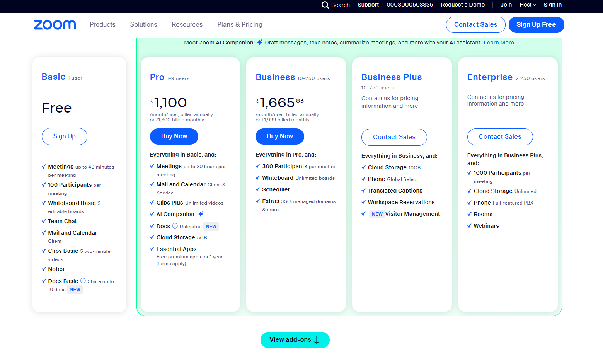Click the checkmark beside Webinars
The image size is (603, 353).
pyautogui.click(x=470, y=226)
